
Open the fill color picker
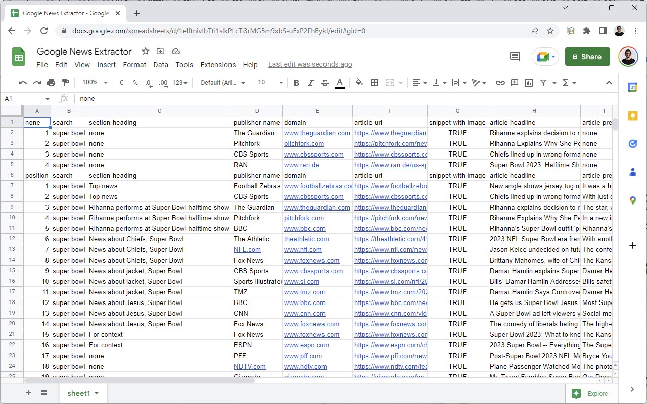(359, 83)
